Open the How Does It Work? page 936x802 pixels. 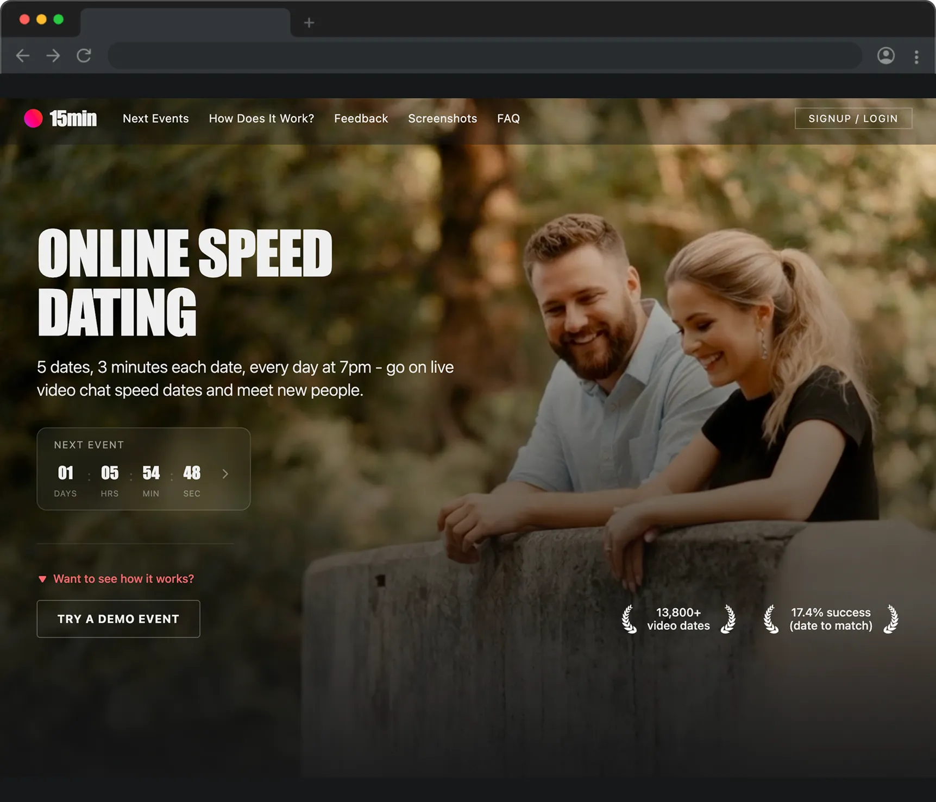coord(261,118)
